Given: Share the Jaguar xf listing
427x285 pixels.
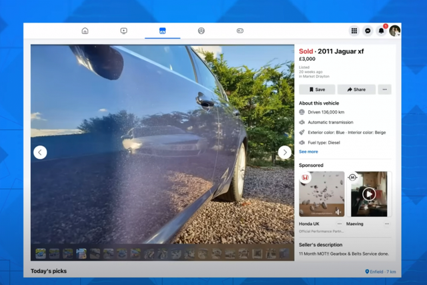Looking at the screenshot, I should pyautogui.click(x=356, y=89).
